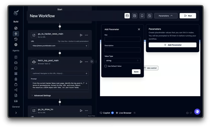This screenshot has width=211, height=128.
Task: Click the bookmark icon in workflow header
Action: coord(142,16)
